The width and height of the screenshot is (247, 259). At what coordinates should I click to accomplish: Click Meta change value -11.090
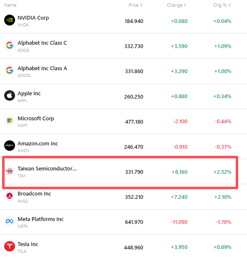tap(179, 222)
